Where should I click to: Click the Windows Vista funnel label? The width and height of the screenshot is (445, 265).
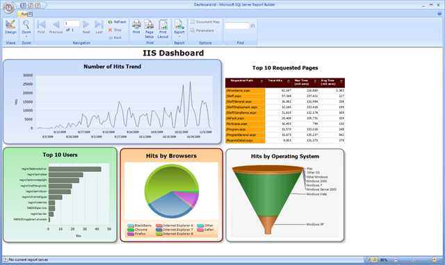pyautogui.click(x=316, y=194)
